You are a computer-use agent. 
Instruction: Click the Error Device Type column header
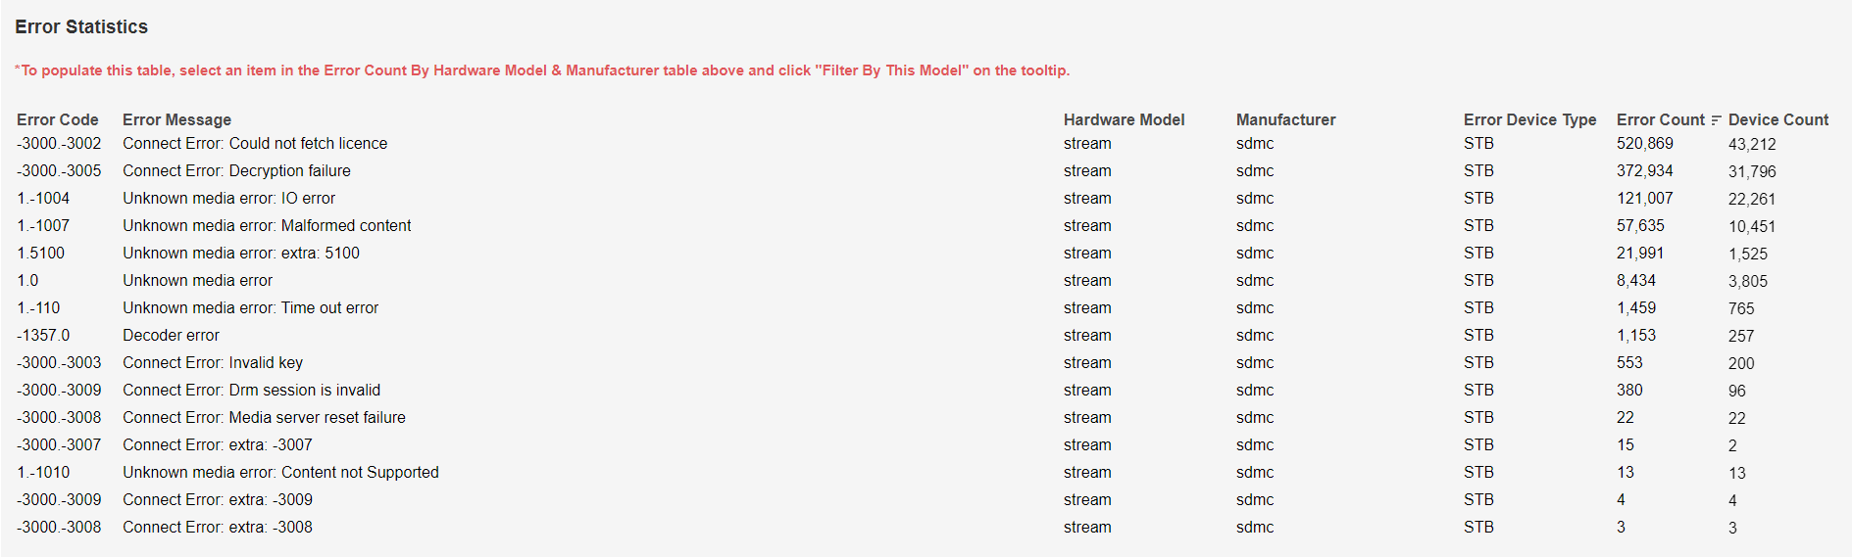pyautogui.click(x=1529, y=120)
